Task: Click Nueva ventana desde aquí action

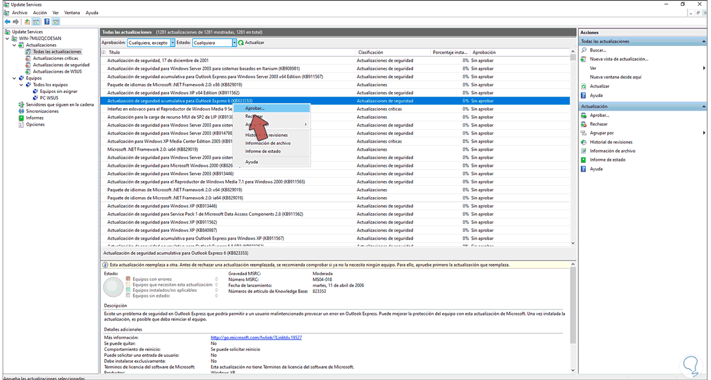Action: pyautogui.click(x=616, y=77)
